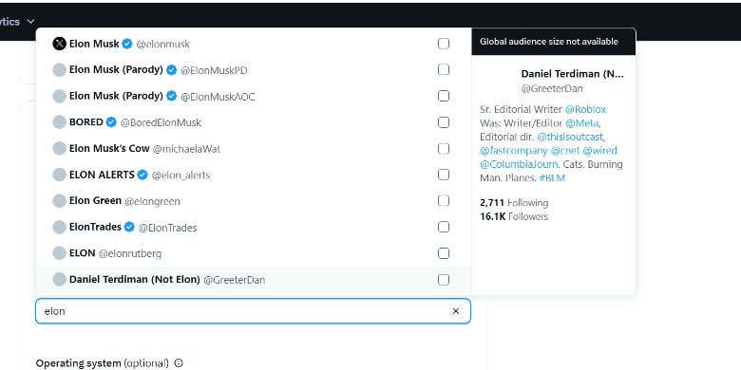Select the ELON ALERTS name text
This screenshot has width=741, height=370.
102,175
